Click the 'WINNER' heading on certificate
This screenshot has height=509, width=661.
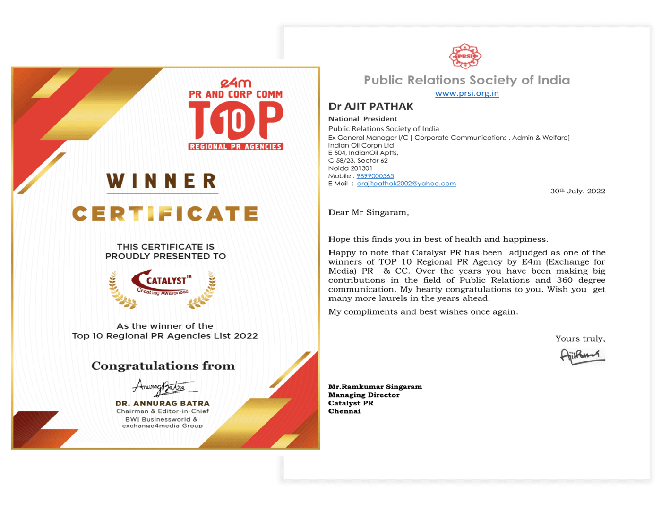click(162, 181)
